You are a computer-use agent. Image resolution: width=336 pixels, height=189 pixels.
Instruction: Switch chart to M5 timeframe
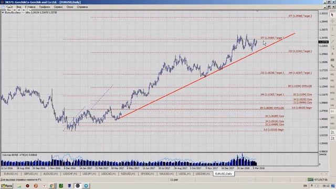[332, 80]
